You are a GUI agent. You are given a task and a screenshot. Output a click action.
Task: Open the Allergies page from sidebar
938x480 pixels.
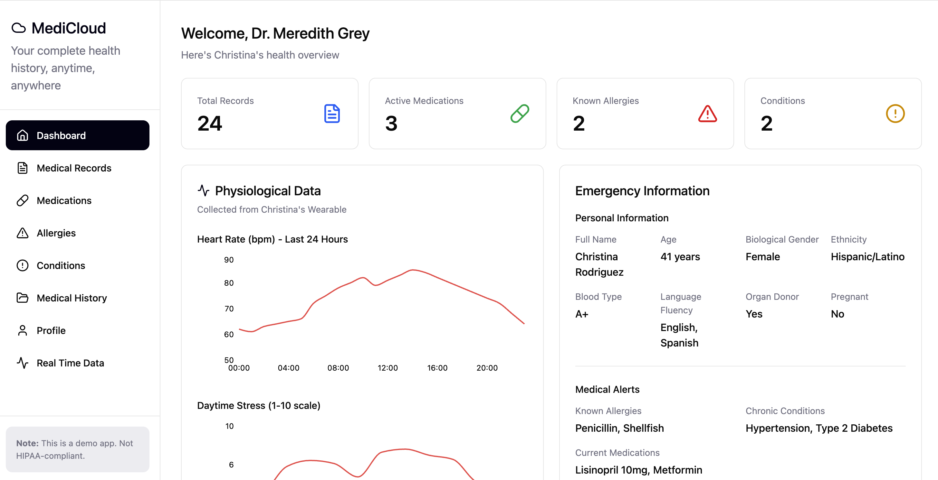(x=56, y=233)
